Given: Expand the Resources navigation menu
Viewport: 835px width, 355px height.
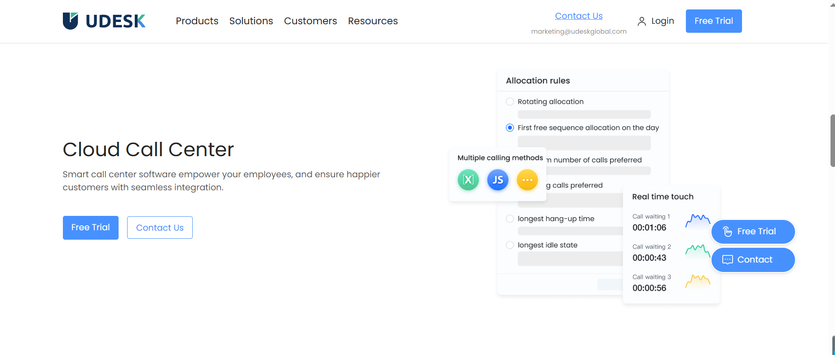Looking at the screenshot, I should tap(373, 21).
